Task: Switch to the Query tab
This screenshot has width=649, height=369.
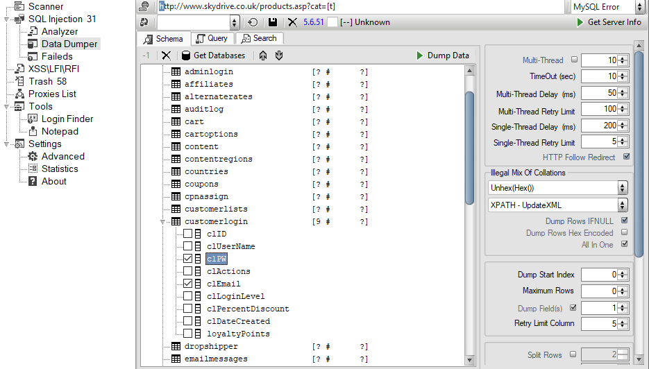Action: point(212,38)
